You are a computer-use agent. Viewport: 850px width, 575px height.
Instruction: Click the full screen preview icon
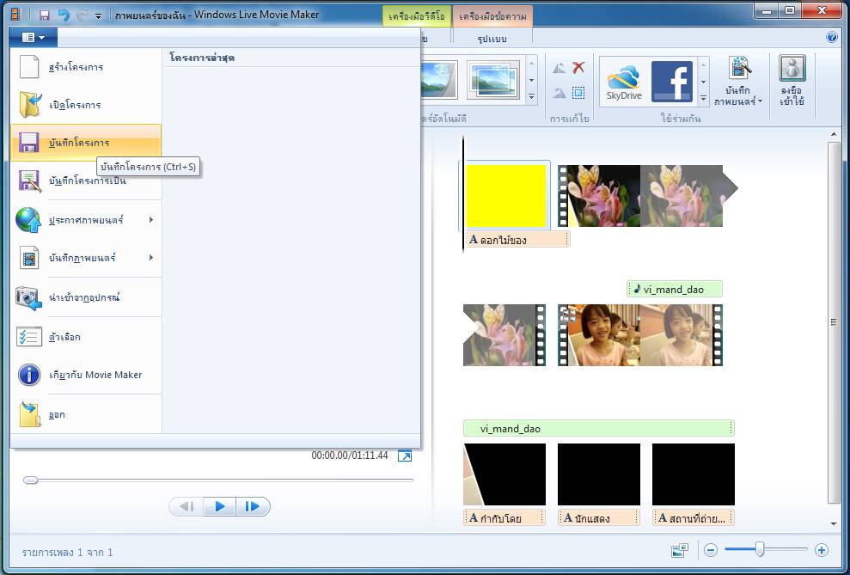point(405,456)
